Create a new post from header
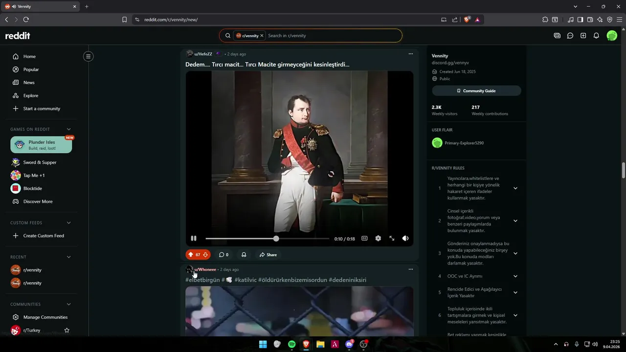 (583, 36)
